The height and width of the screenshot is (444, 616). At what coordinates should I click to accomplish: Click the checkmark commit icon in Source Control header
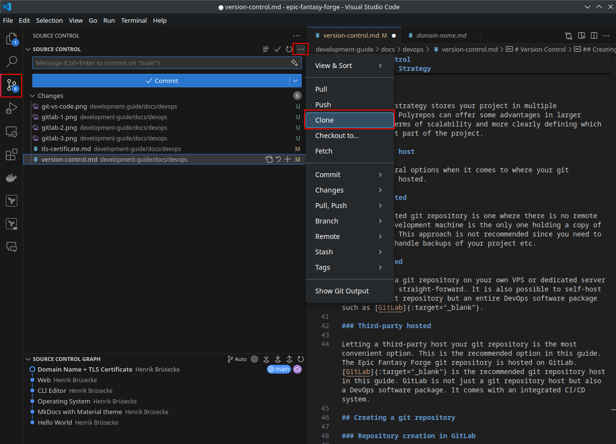[277, 49]
